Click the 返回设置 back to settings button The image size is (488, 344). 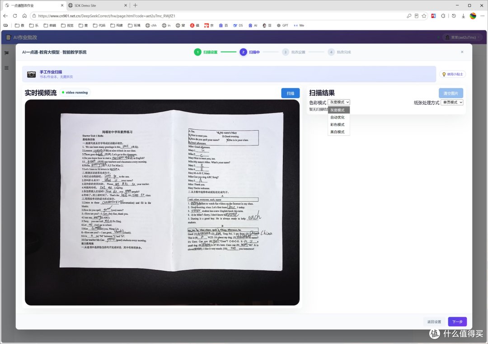tap(434, 321)
